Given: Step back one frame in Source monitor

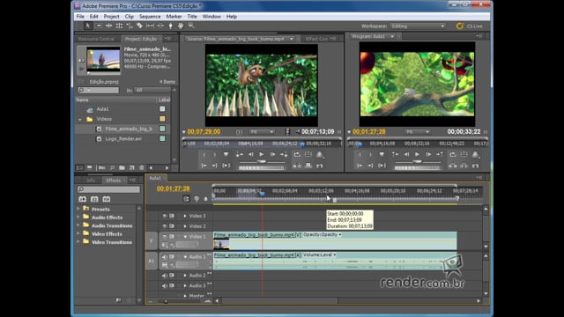Looking at the screenshot, I should (x=250, y=155).
